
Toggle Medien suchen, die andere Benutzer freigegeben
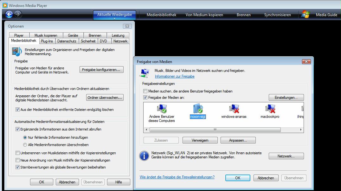click(145, 91)
